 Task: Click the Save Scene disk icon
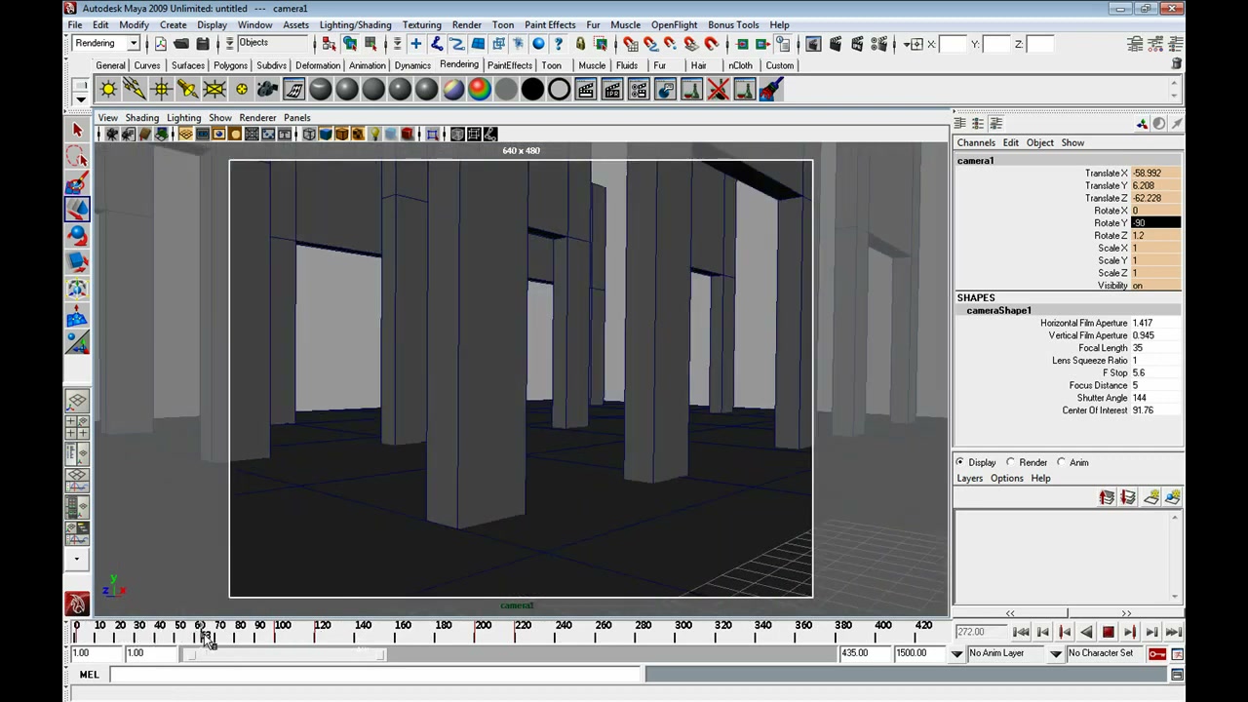(203, 44)
